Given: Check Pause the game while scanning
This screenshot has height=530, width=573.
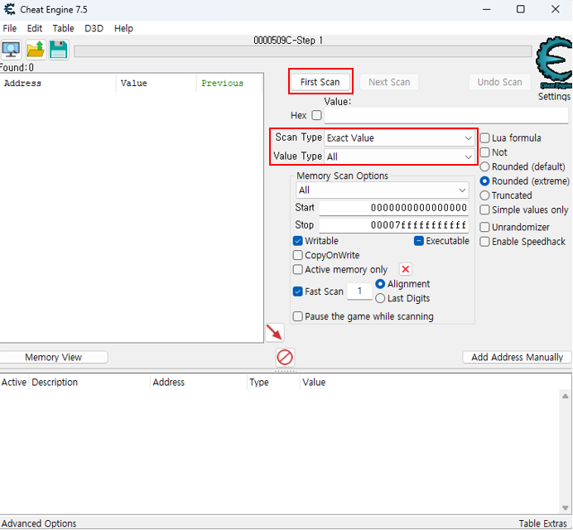Looking at the screenshot, I should [298, 316].
